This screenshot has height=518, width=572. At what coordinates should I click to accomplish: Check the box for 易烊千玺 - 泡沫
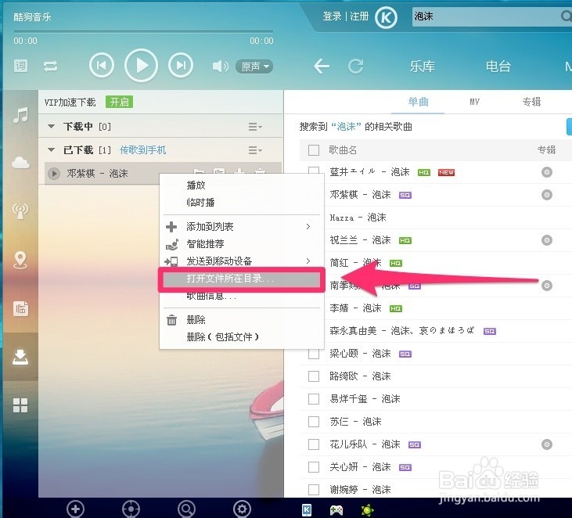click(x=314, y=399)
